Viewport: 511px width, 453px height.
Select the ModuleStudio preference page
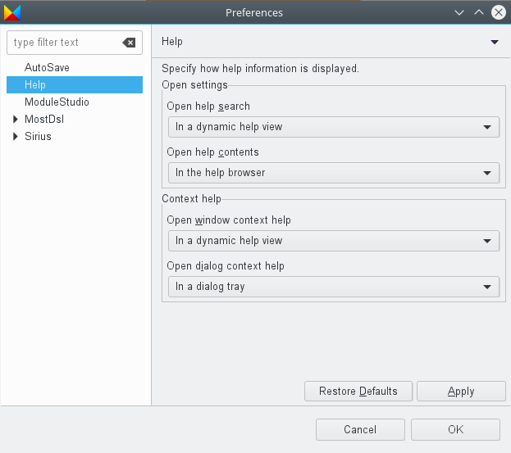click(x=57, y=102)
